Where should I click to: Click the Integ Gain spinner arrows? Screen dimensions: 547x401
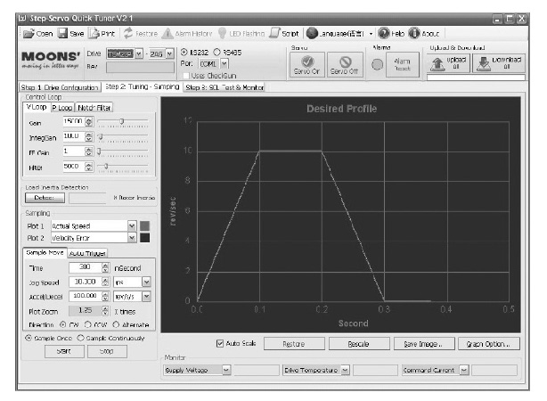click(x=89, y=136)
